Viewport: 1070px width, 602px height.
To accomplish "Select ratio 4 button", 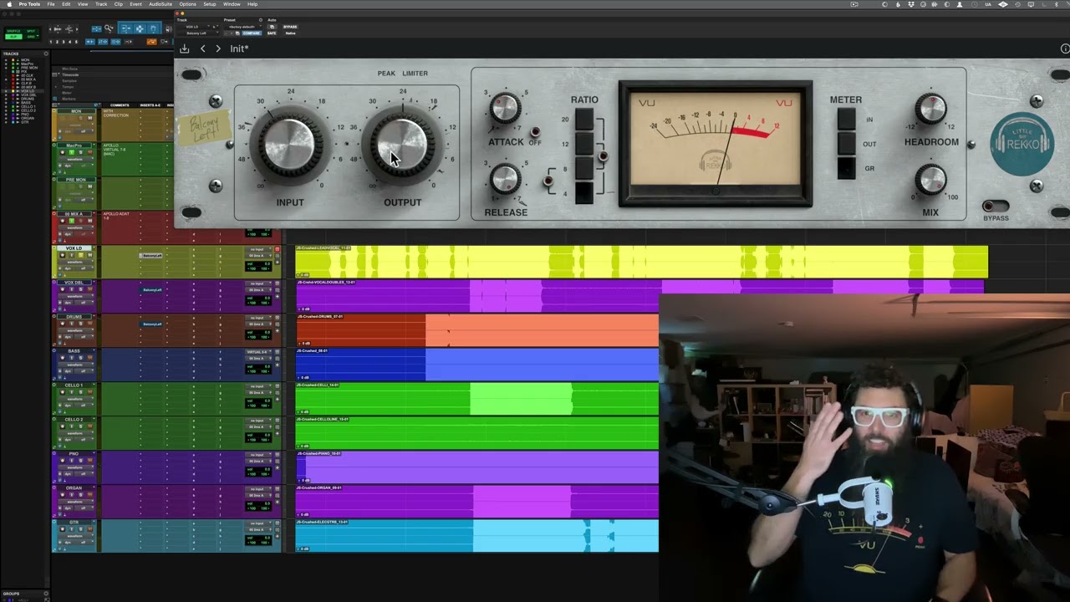I will click(x=584, y=194).
